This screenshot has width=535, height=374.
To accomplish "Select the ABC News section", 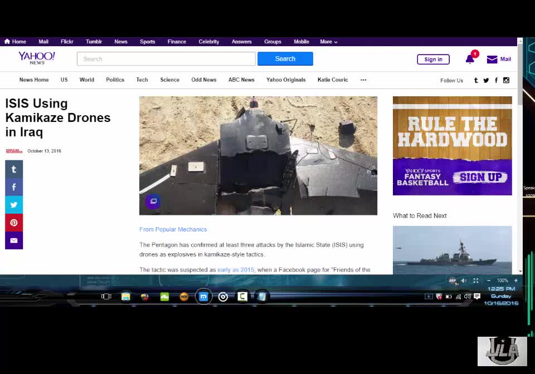I will point(241,80).
